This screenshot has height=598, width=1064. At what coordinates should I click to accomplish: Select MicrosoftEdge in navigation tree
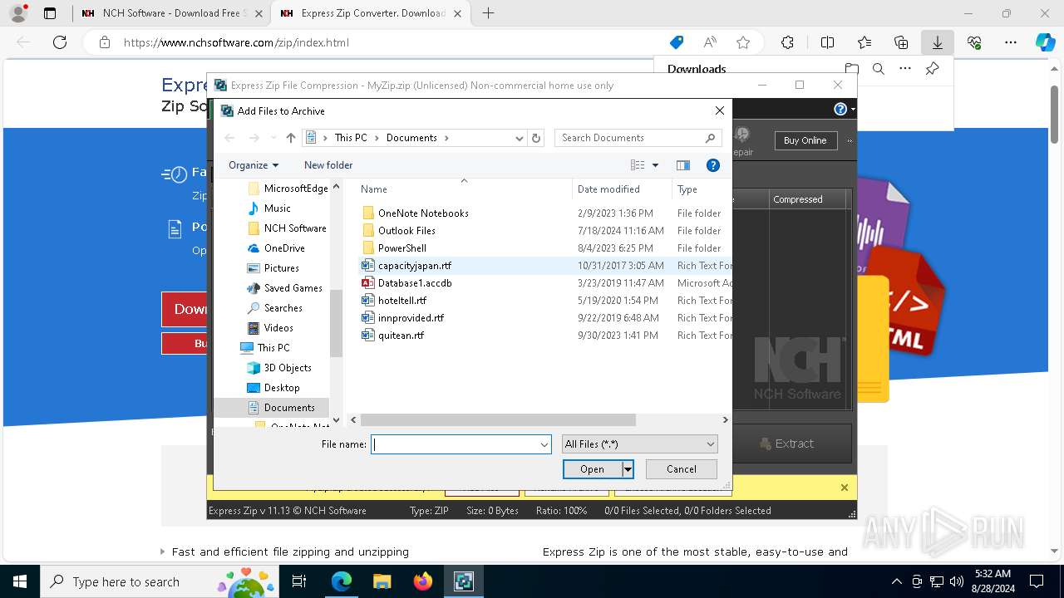point(288,189)
